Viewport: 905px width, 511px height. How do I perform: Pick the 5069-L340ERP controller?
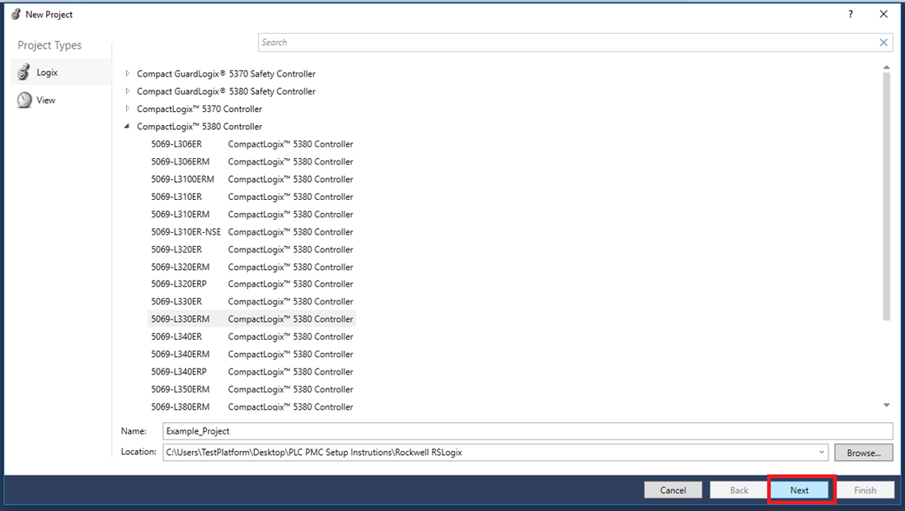click(x=179, y=372)
